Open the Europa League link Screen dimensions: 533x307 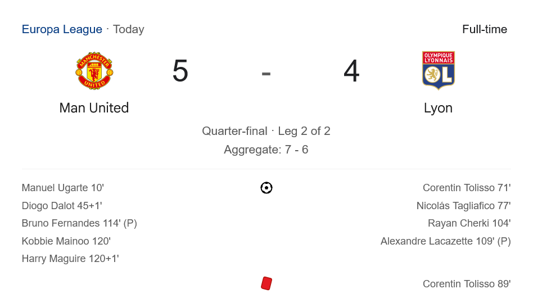[62, 29]
